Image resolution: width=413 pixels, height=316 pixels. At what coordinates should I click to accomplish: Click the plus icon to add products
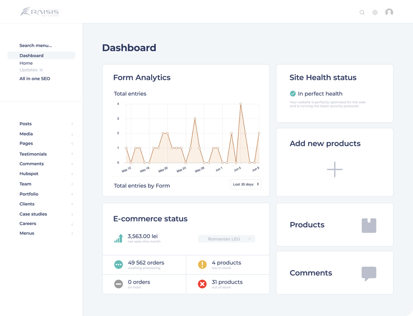335,169
